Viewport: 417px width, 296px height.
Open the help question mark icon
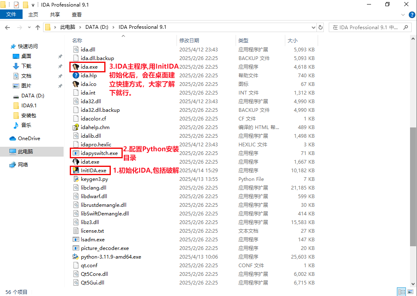(412, 15)
